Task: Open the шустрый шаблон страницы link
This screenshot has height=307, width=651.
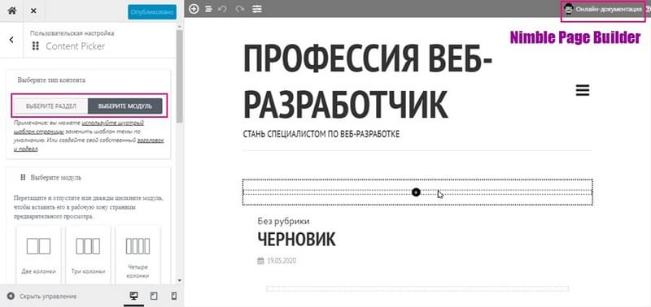Action: pyautogui.click(x=79, y=128)
